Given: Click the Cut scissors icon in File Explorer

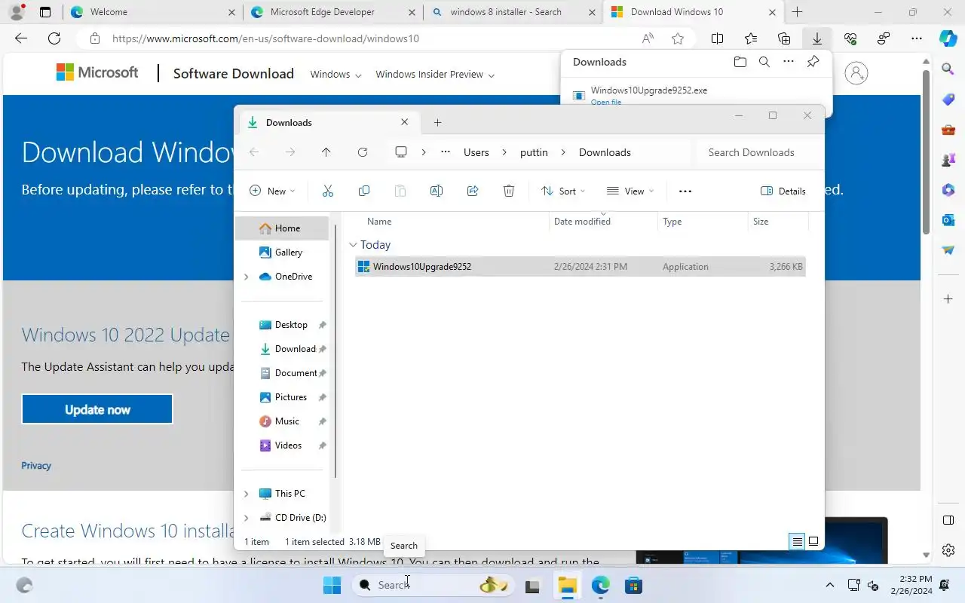Looking at the screenshot, I should coord(327,191).
